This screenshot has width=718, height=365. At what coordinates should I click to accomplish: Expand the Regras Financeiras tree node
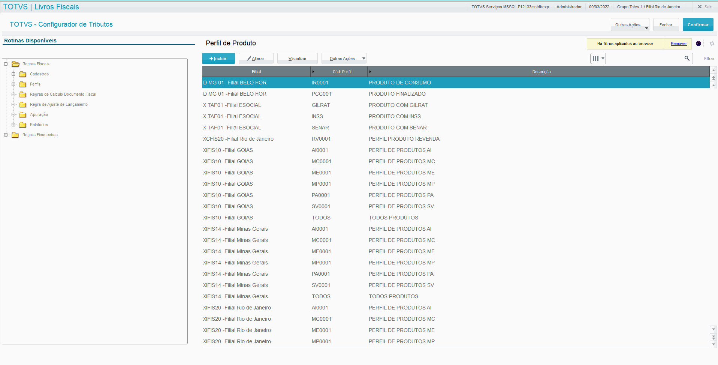6,135
